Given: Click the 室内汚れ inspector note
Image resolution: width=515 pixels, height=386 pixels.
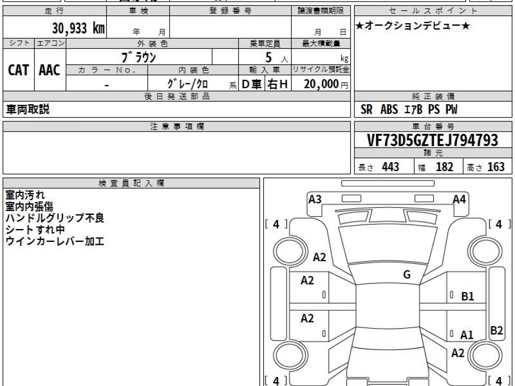Looking at the screenshot, I should [25, 196].
